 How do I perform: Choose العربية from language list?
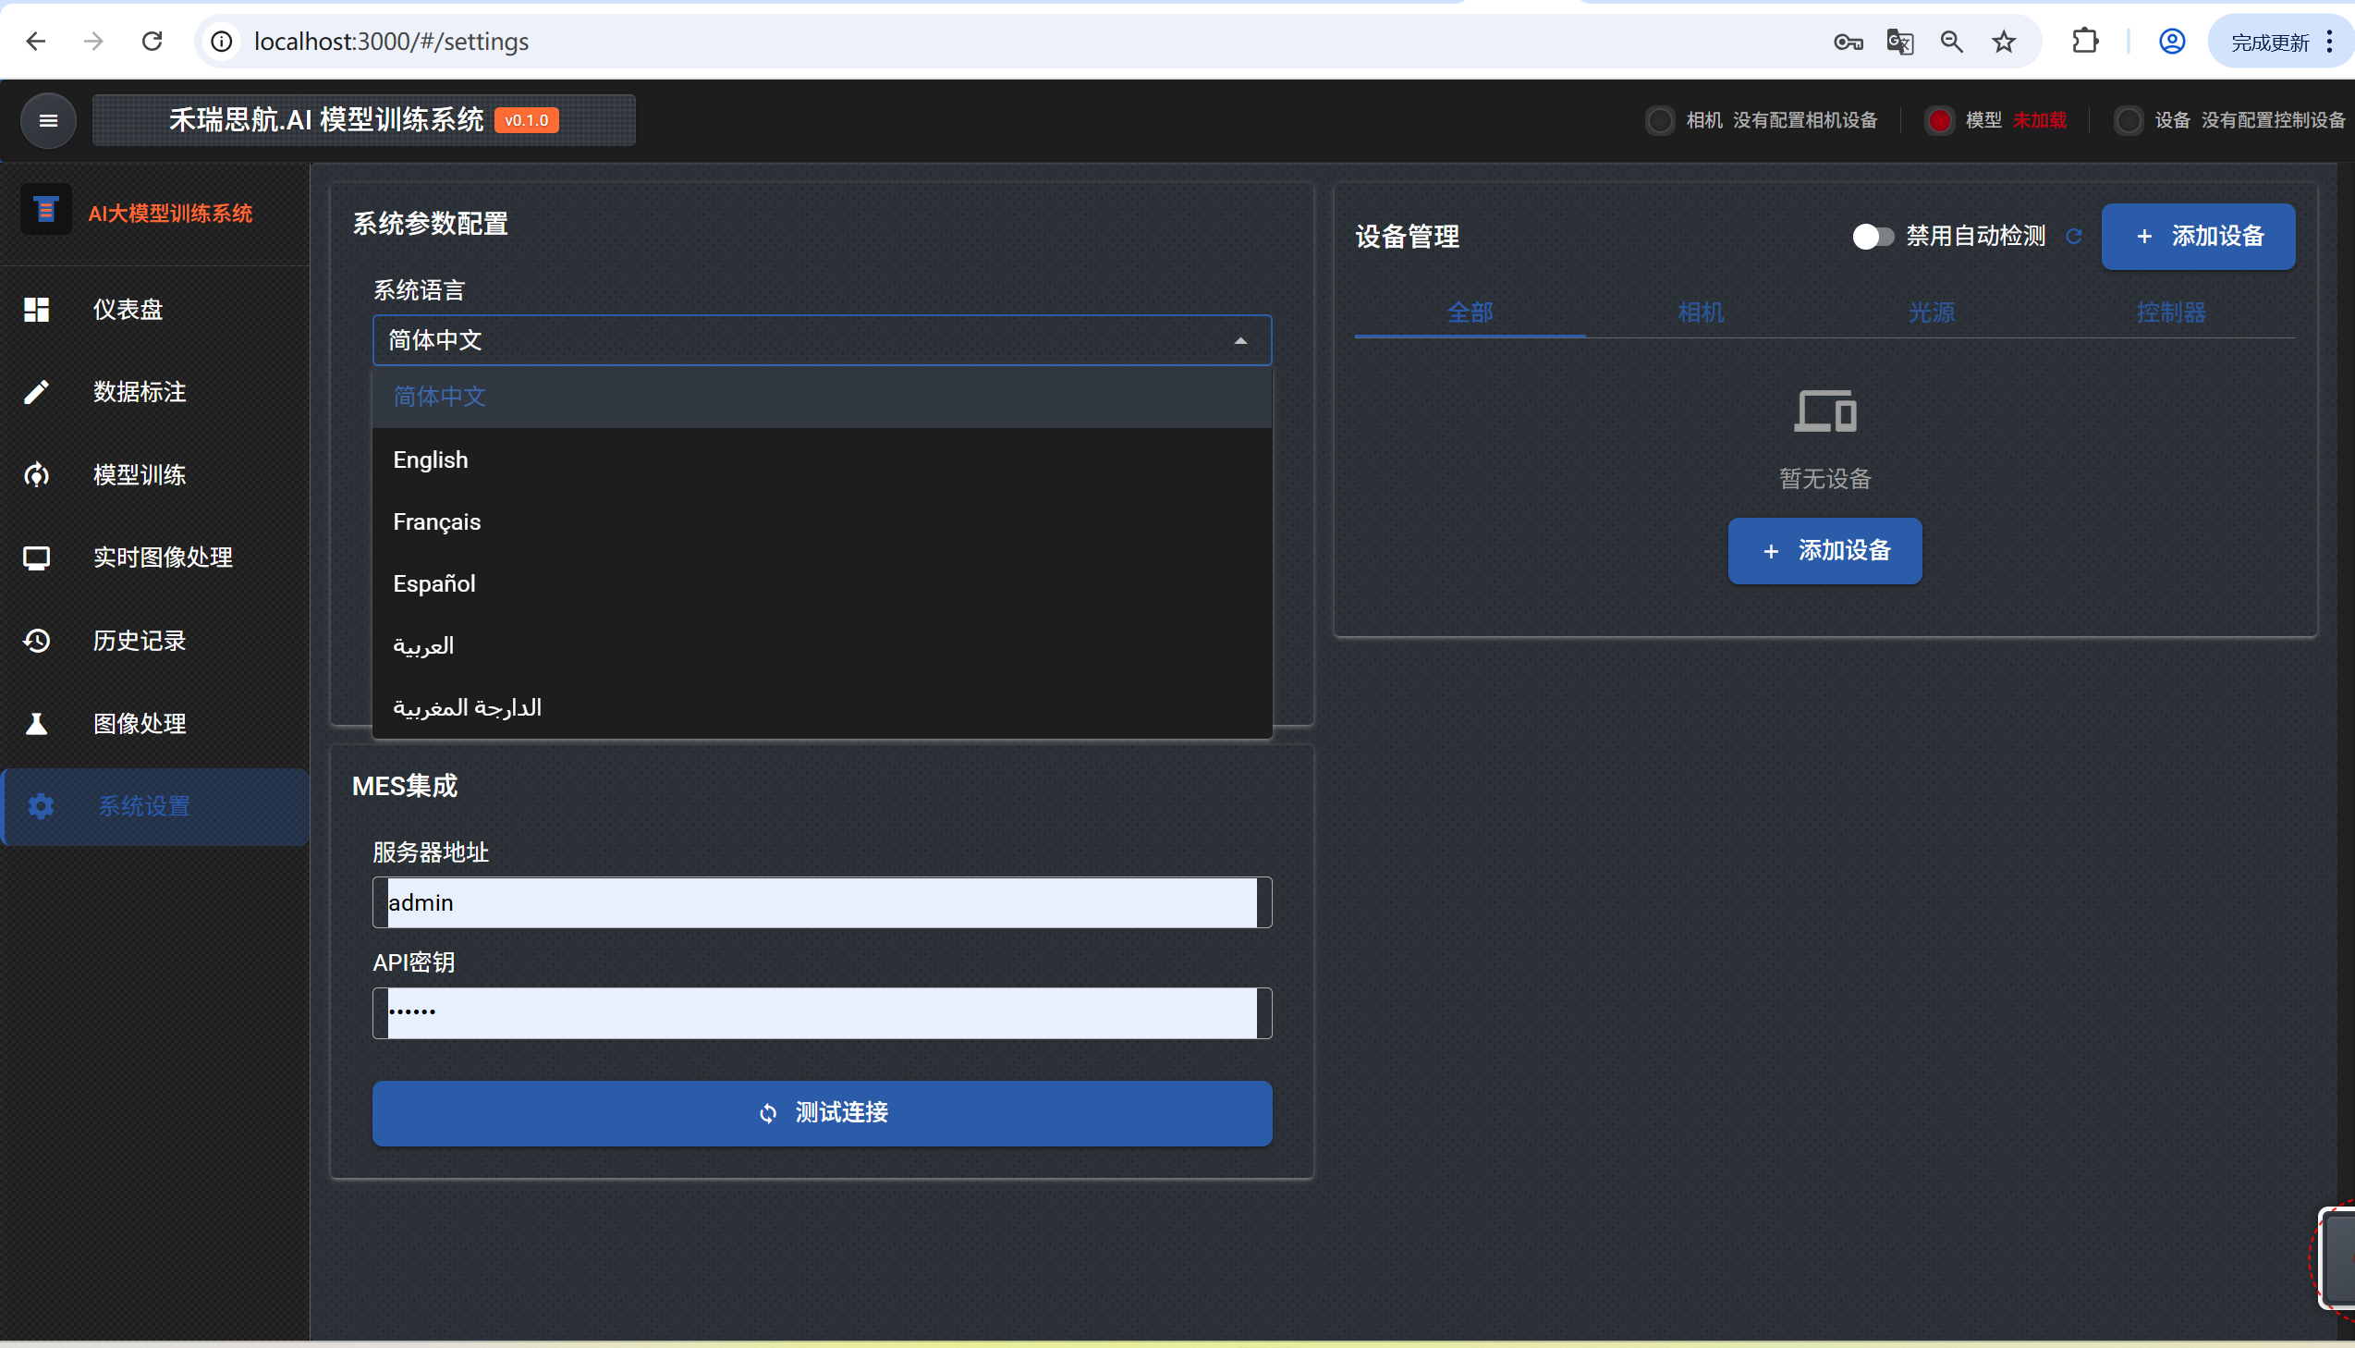click(822, 645)
